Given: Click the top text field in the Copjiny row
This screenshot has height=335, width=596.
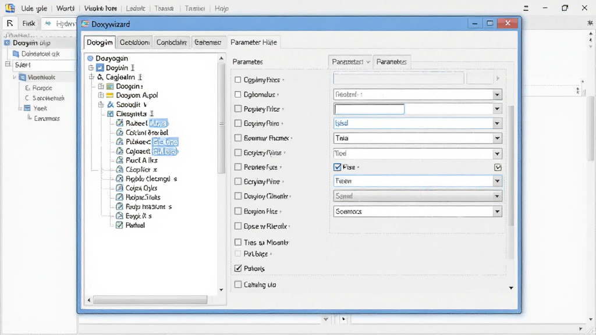Looking at the screenshot, I should coord(398,79).
